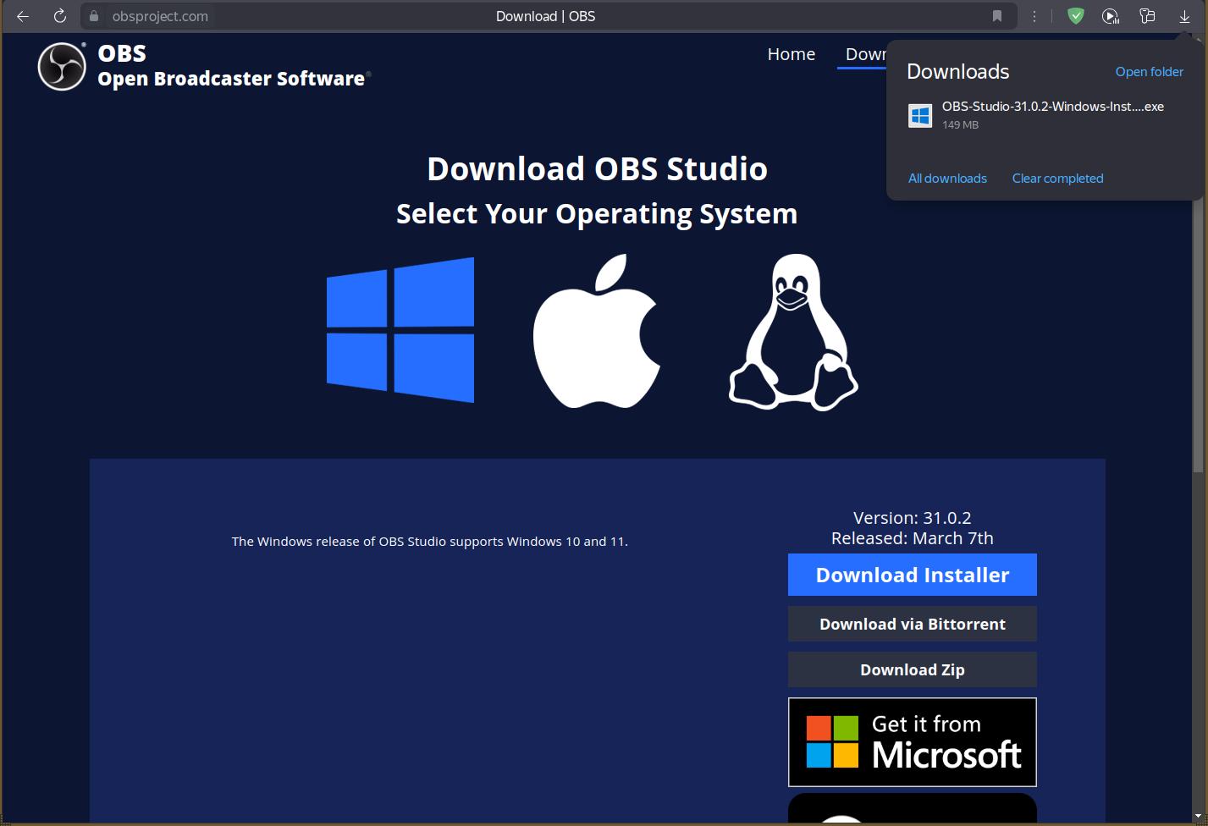Click the Version: 31.0.2 text
1208x826 pixels.
913,518
